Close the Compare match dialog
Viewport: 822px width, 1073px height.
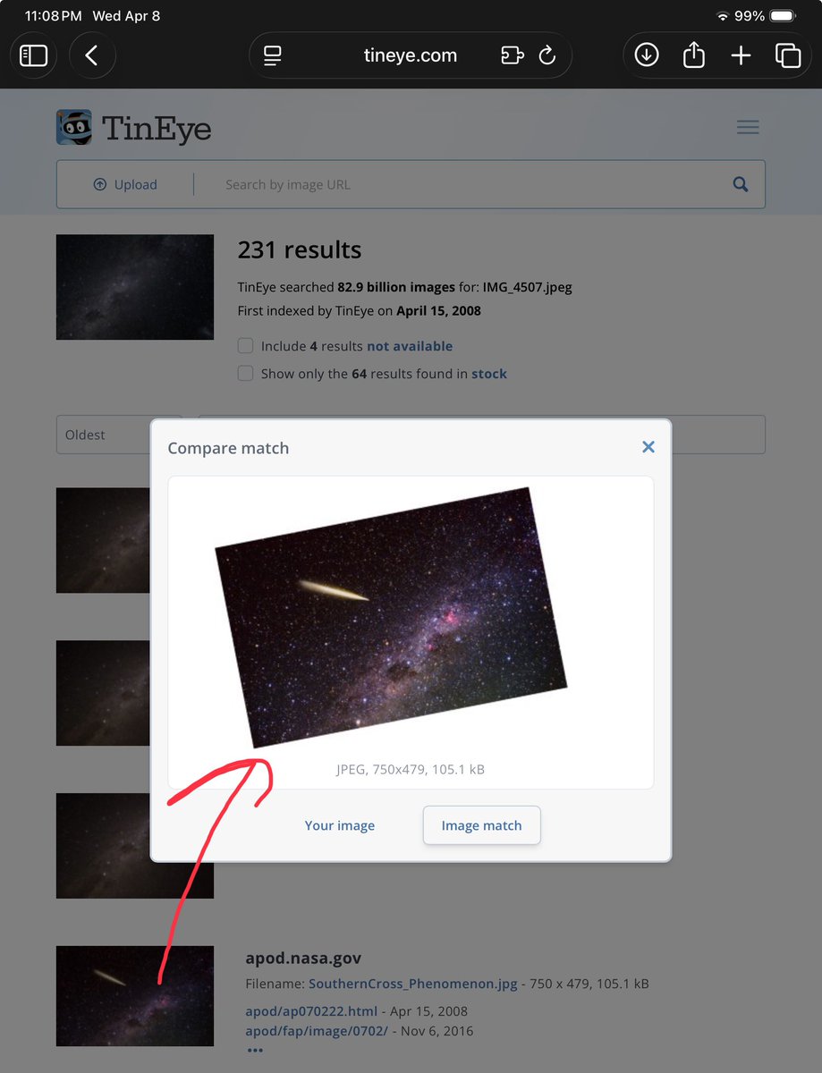pyautogui.click(x=648, y=447)
